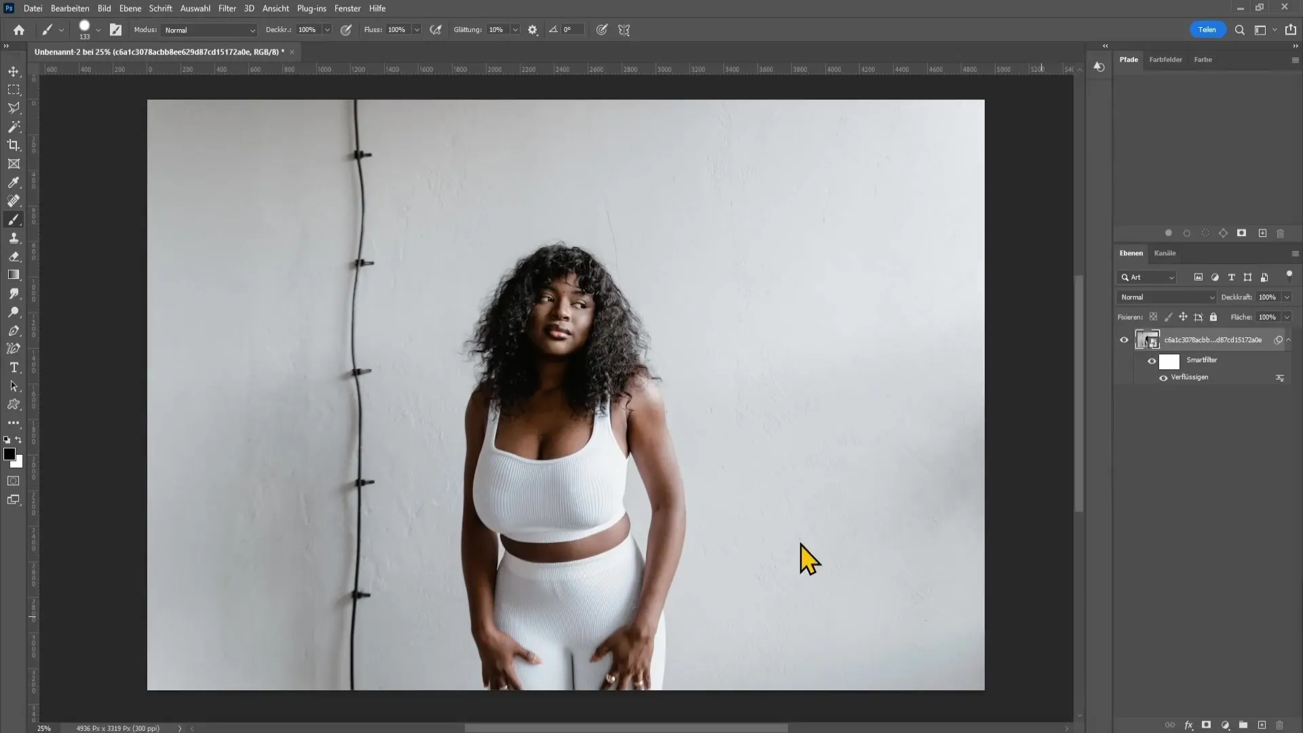Toggle visibility of Verflüssigen filter
This screenshot has height=733, width=1303.
pyautogui.click(x=1163, y=377)
